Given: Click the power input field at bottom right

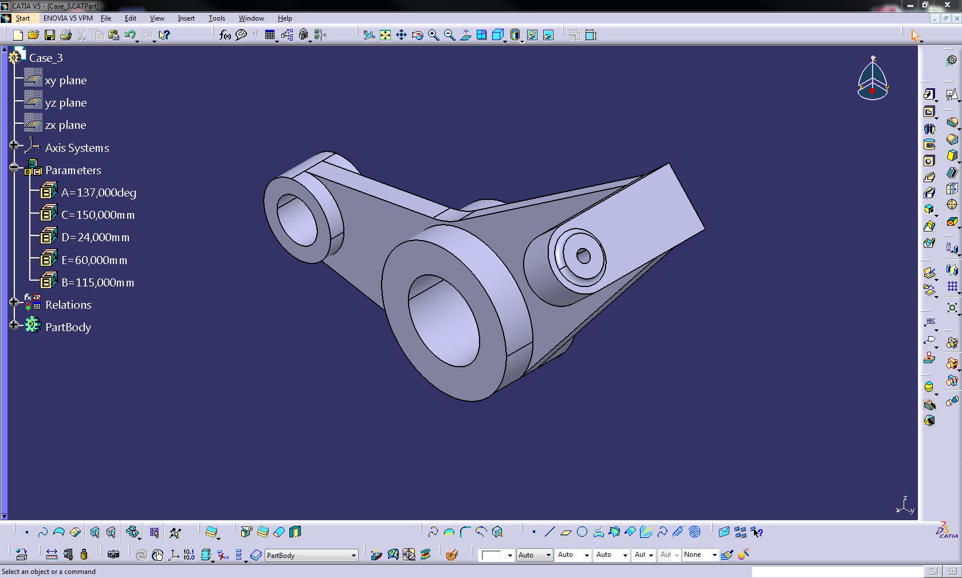Looking at the screenshot, I should tap(837, 572).
